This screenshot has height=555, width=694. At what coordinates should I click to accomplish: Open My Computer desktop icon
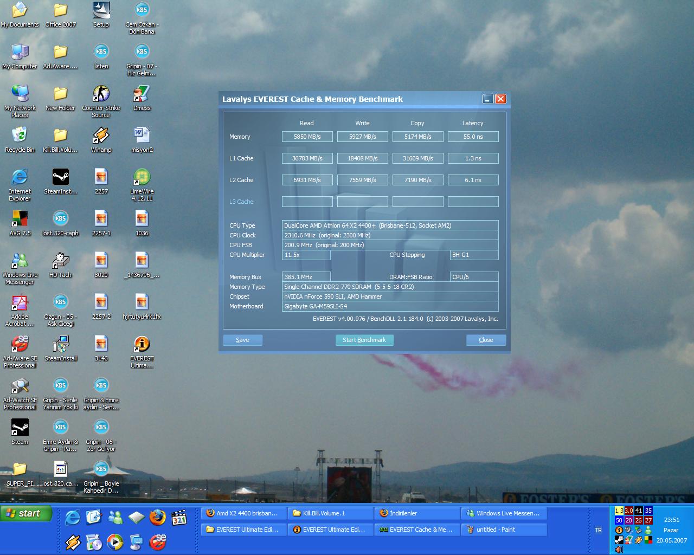(x=20, y=57)
